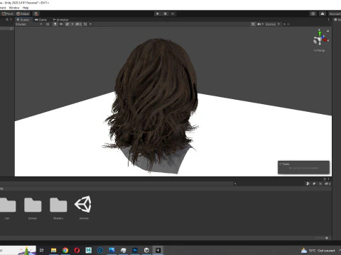Toggle the Pivot handle position button
This screenshot has width=341, height=255.
click(x=7, y=13)
